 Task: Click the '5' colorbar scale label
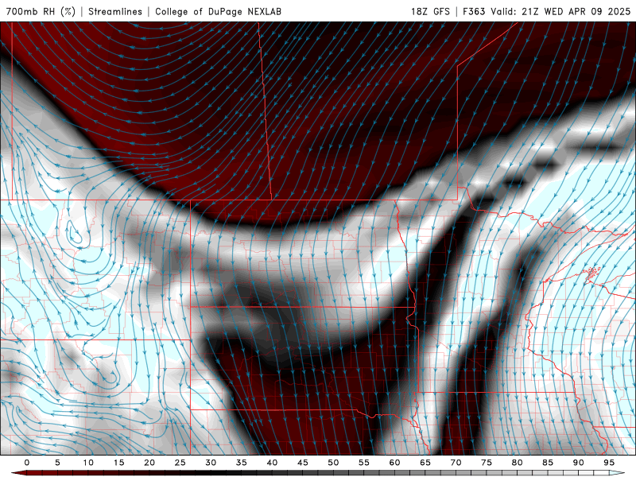pos(57,463)
